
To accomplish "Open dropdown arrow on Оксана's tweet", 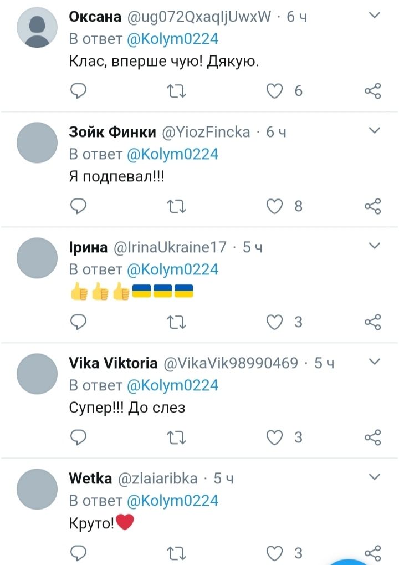I will (x=375, y=16).
